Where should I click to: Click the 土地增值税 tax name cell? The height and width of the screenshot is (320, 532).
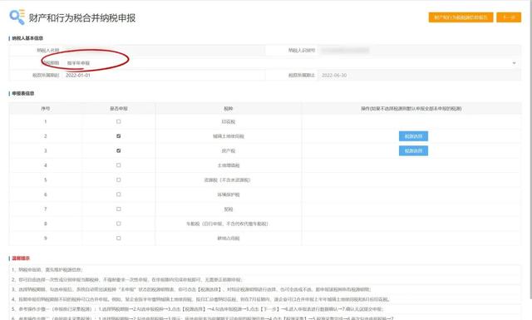[229, 165]
